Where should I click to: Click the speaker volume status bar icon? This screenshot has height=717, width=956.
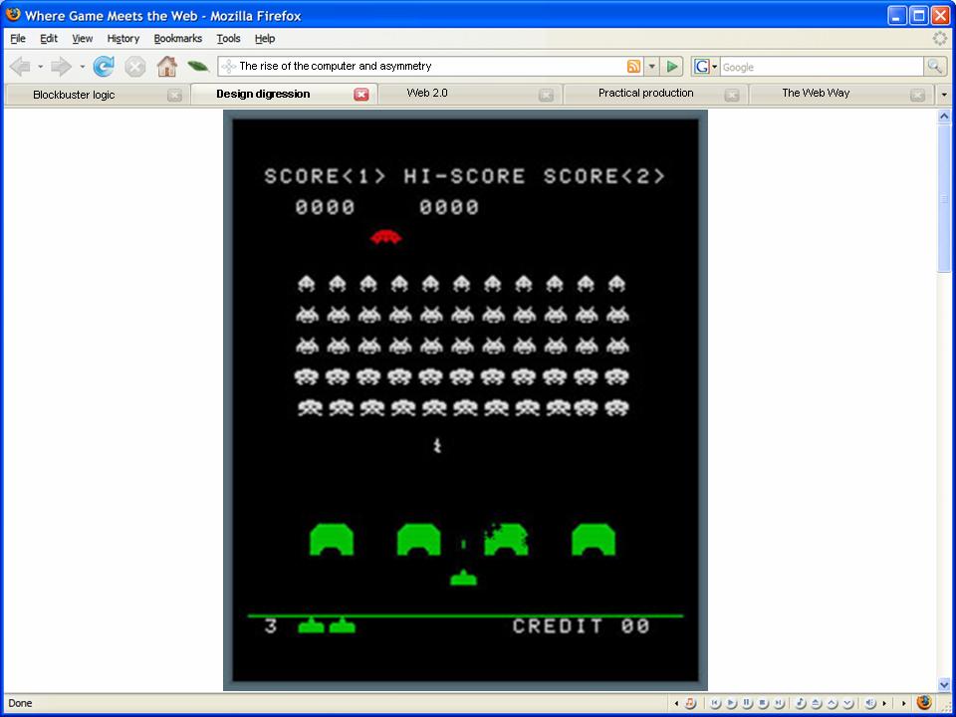point(870,703)
